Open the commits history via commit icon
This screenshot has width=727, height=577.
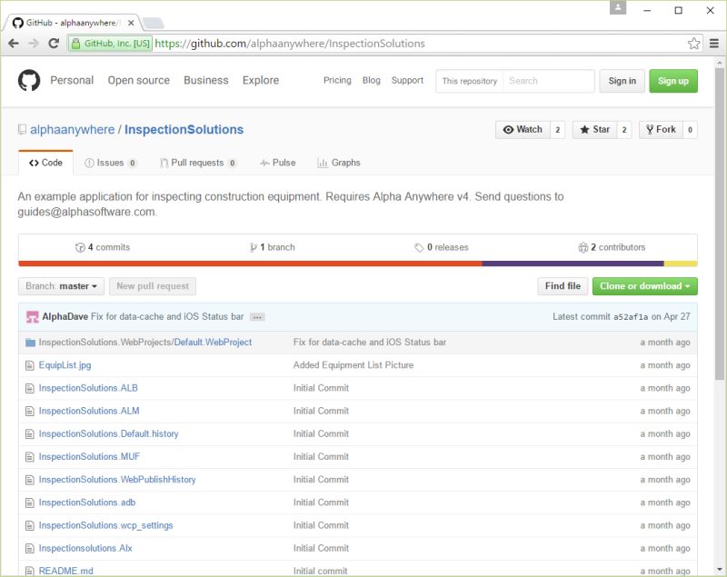78,246
